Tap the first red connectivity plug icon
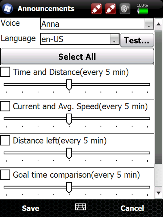Image resolution: width=163 pixels, height=217 pixels. point(96,9)
